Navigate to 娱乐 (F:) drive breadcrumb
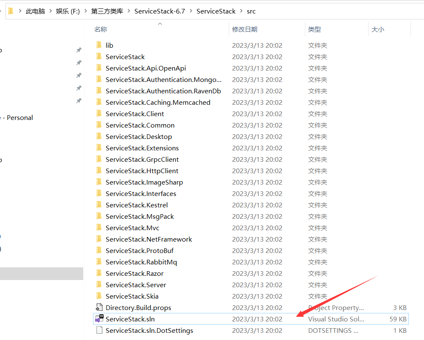 68,11
